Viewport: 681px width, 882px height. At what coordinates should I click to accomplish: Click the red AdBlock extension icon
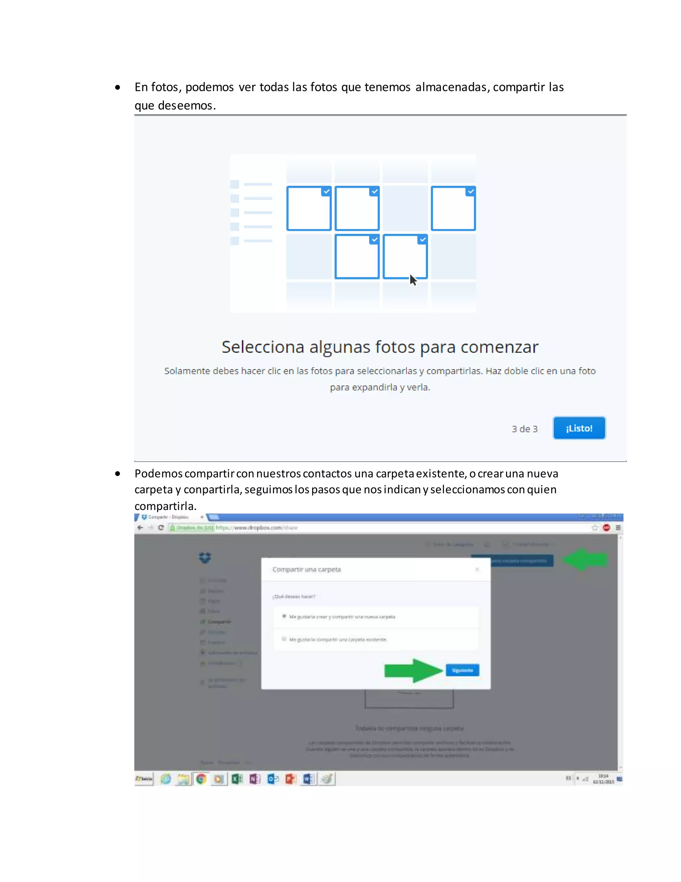[x=607, y=528]
